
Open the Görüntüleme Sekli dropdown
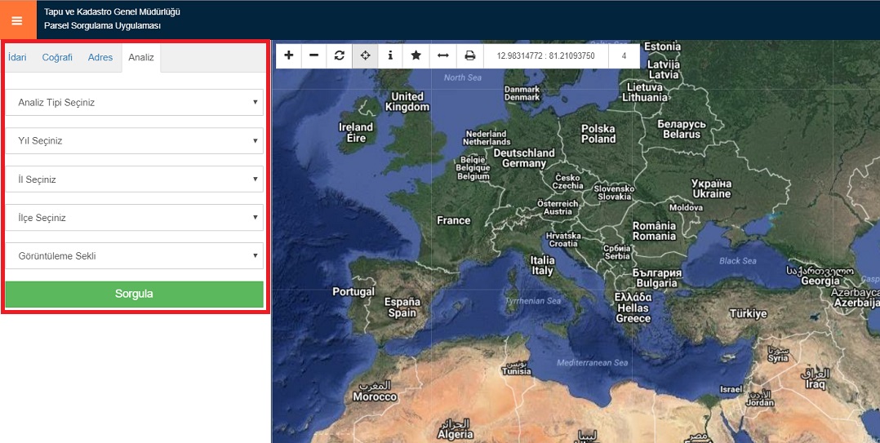click(x=135, y=256)
